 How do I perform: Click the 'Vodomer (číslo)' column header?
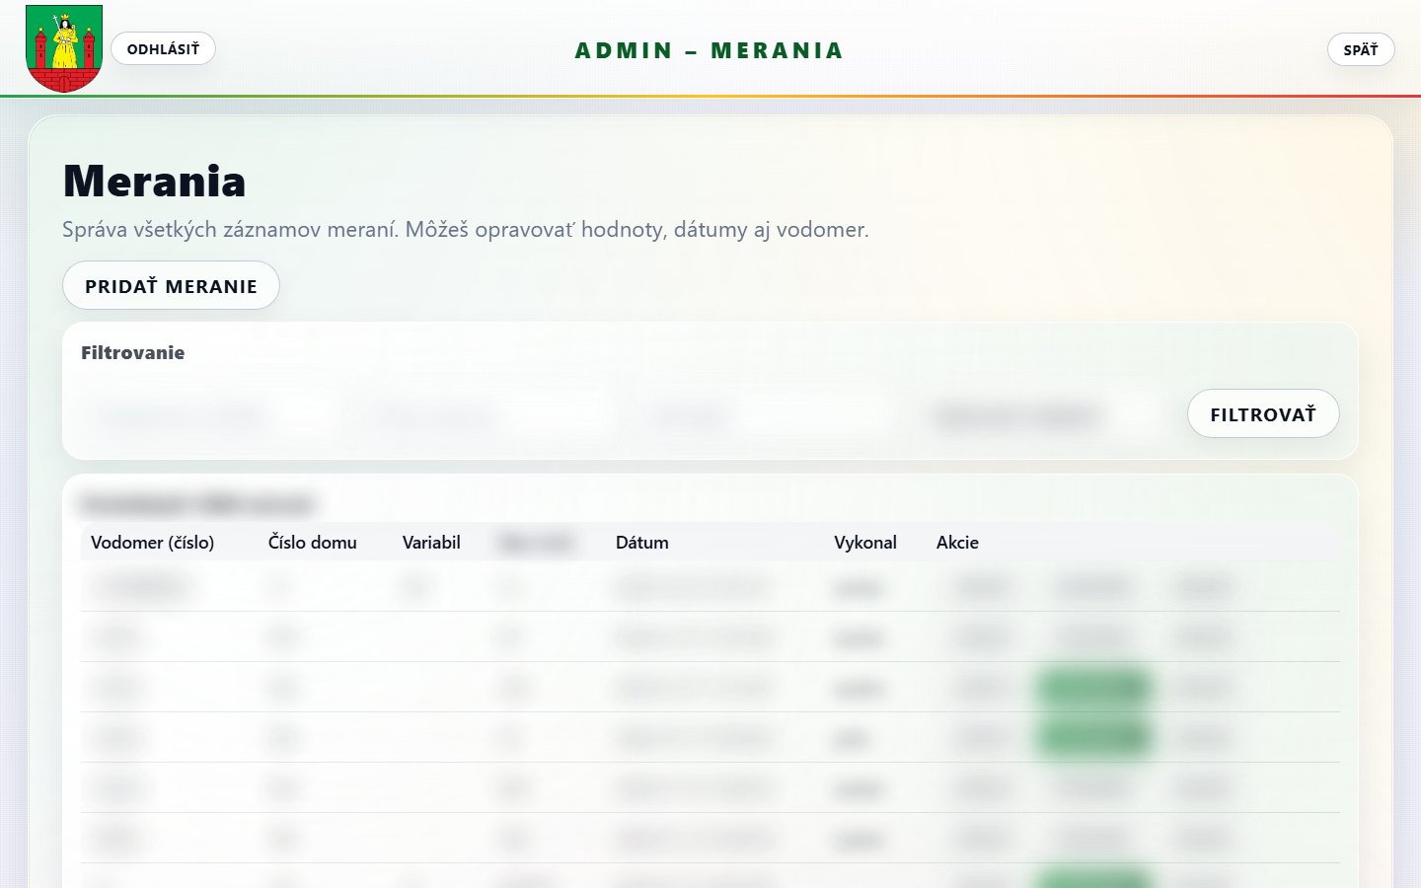pos(152,543)
